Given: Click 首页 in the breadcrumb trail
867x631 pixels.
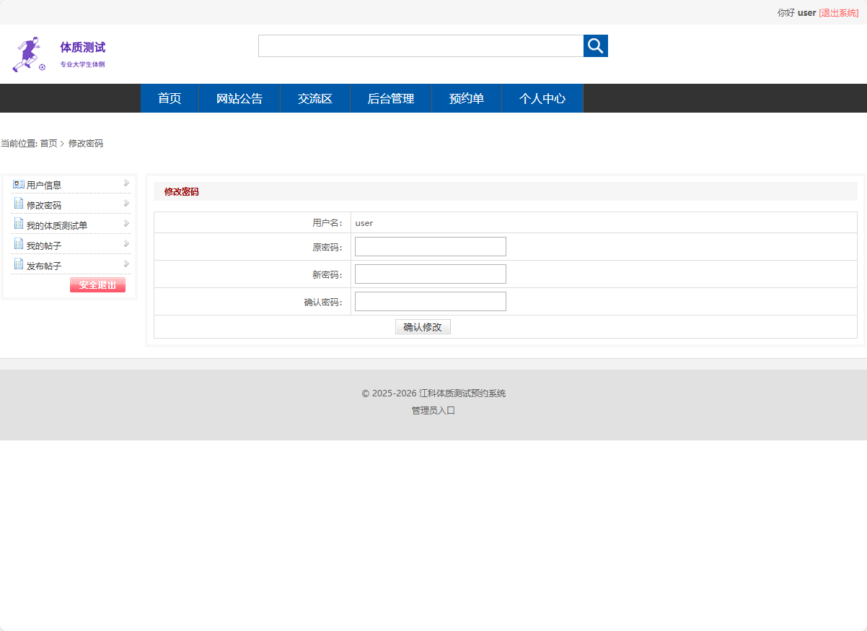Looking at the screenshot, I should (48, 143).
